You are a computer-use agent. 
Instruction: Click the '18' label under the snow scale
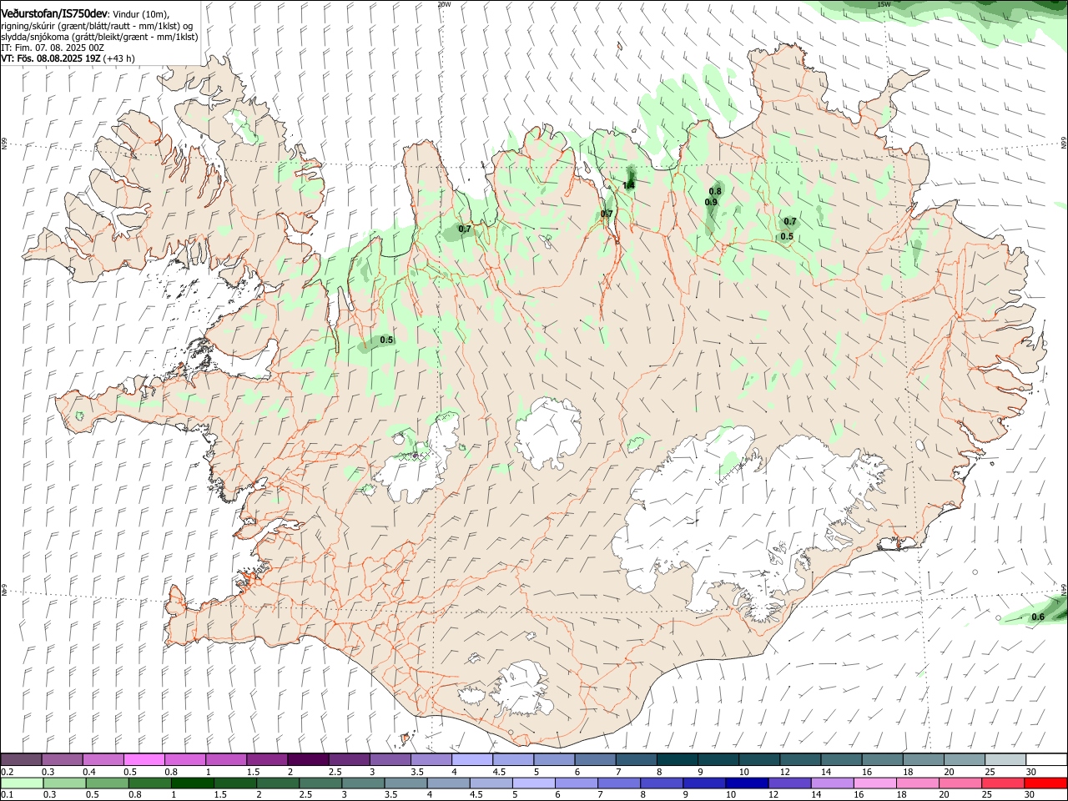pyautogui.click(x=907, y=772)
